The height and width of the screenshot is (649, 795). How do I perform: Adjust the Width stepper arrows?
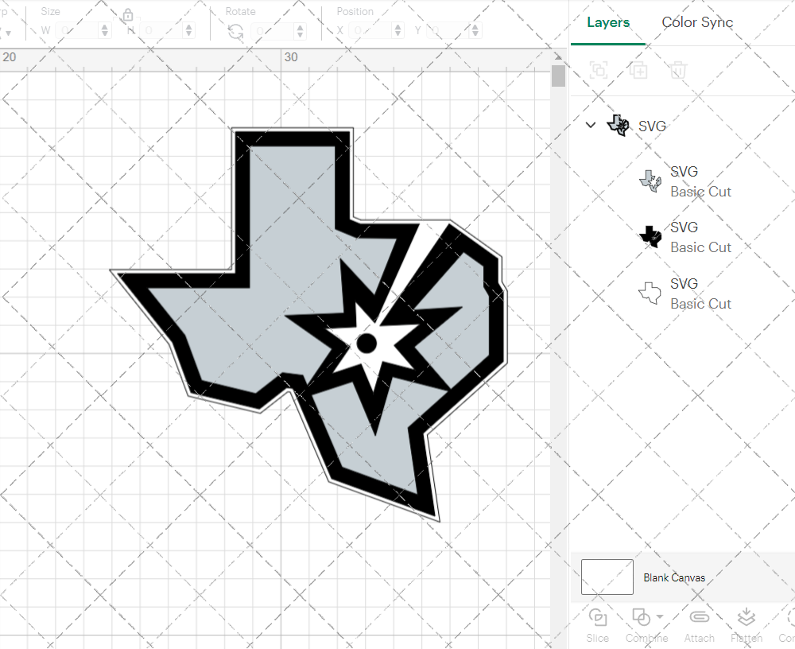point(104,30)
